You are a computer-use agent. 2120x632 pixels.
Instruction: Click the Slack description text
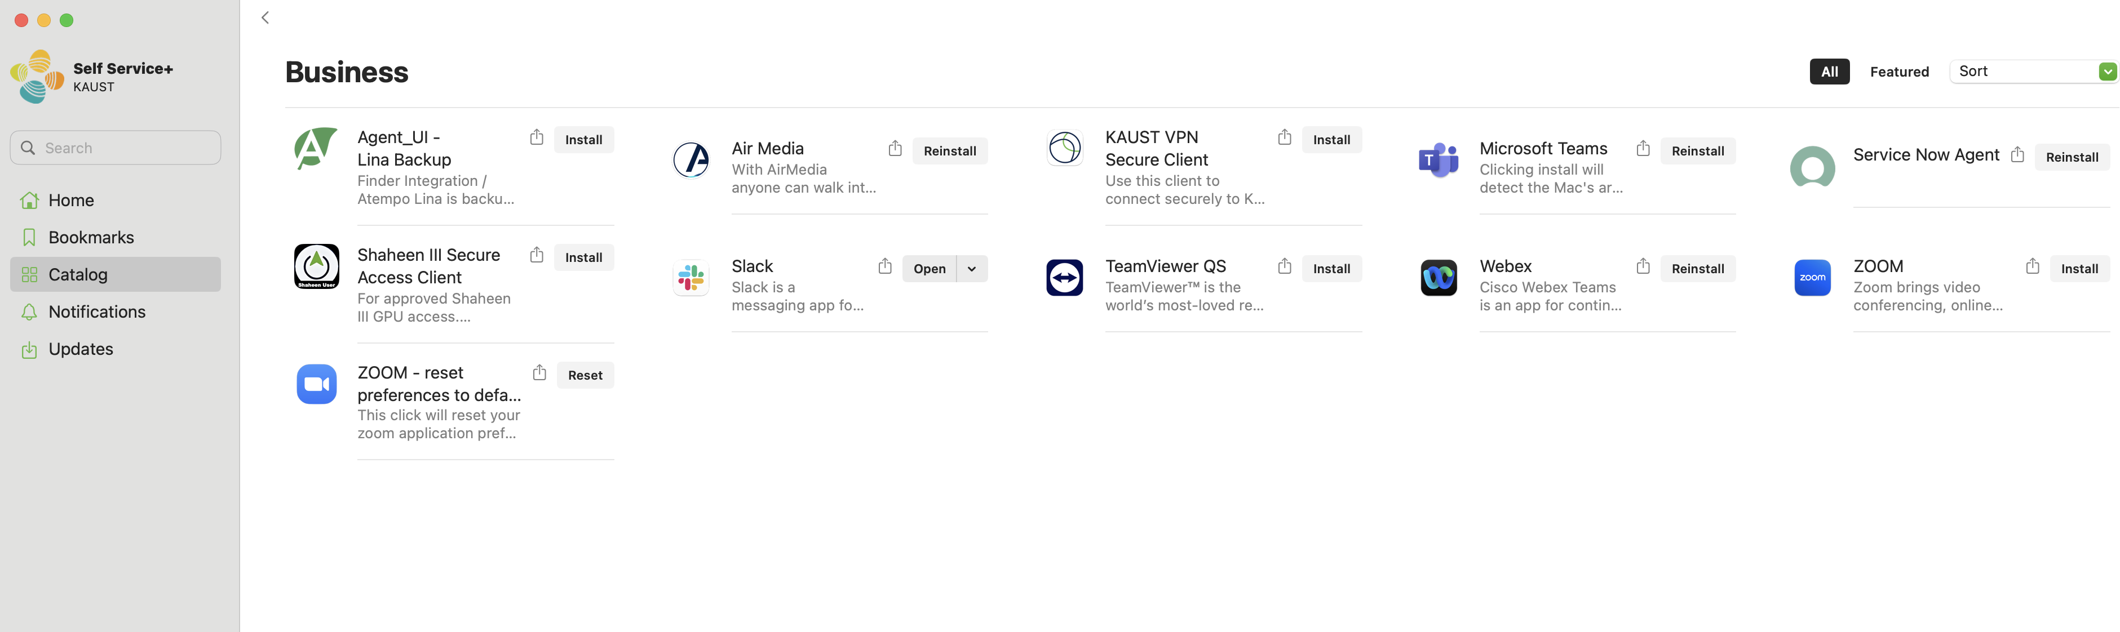(798, 296)
